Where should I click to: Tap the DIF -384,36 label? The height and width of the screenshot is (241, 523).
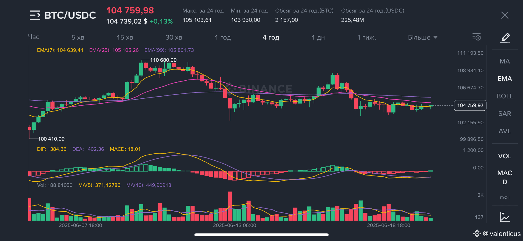point(52,149)
